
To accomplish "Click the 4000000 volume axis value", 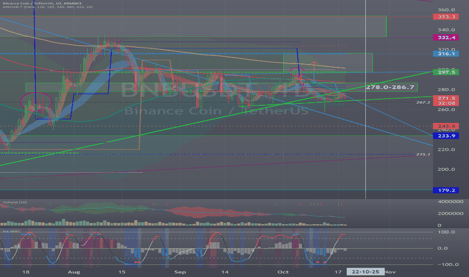I will 450,202.
